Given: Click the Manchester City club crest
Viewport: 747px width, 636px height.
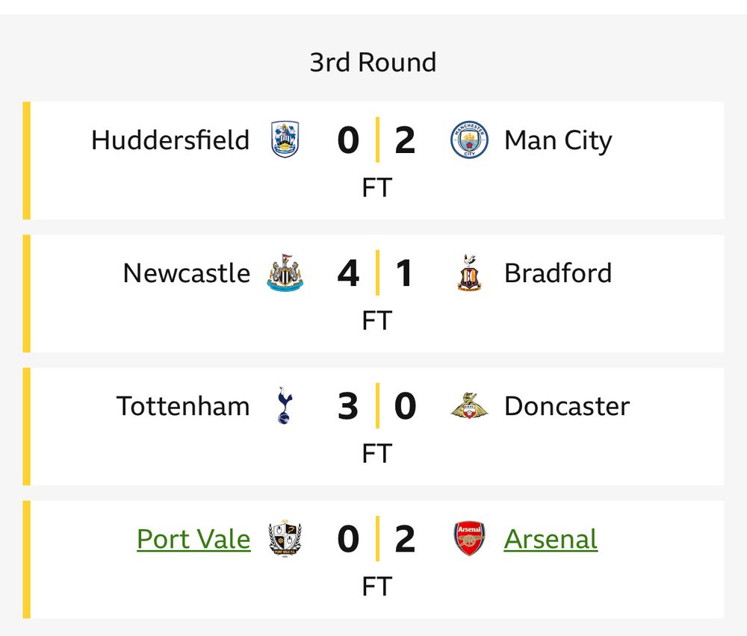Looking at the screenshot, I should pos(469,140).
